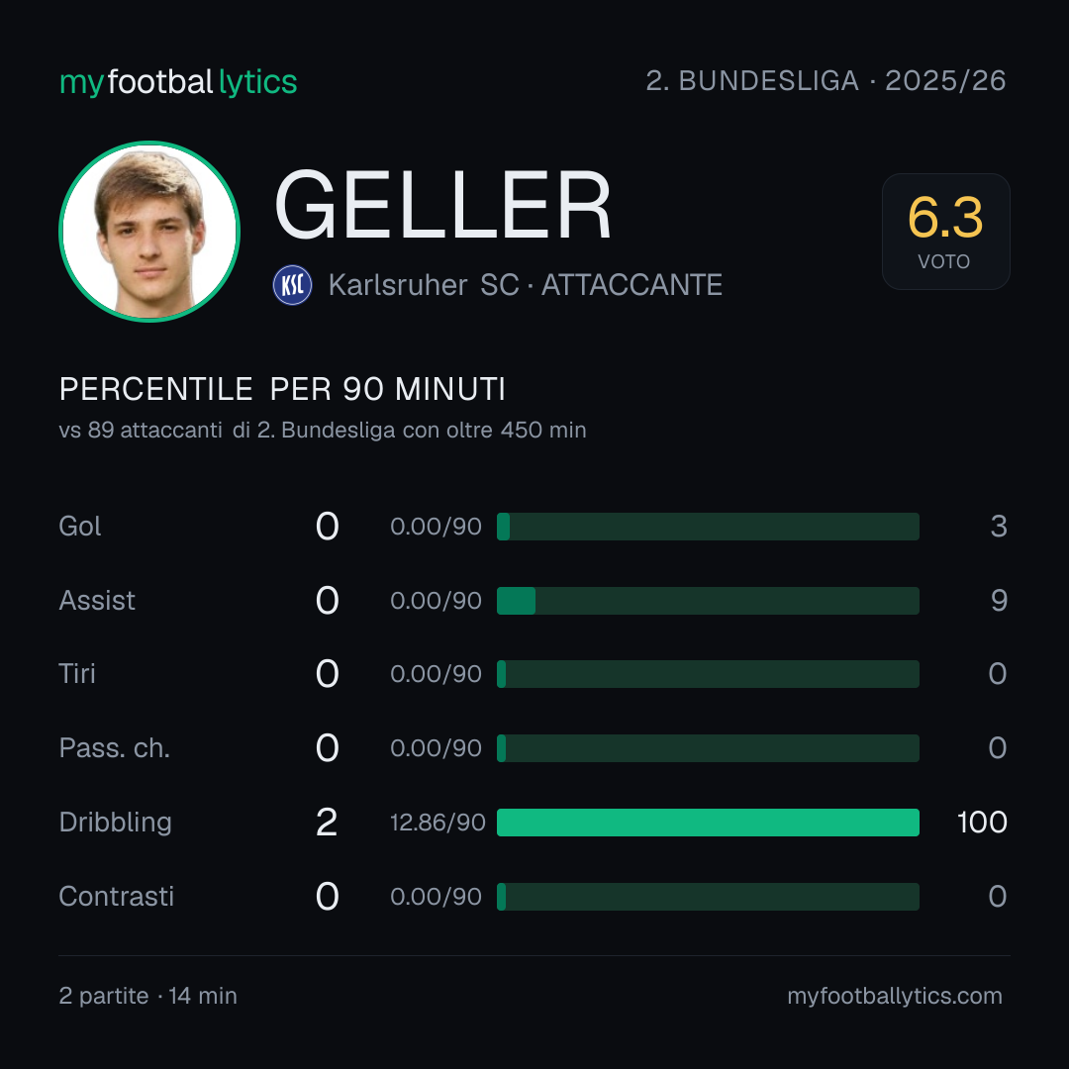Select the Karlsruher SC · ATTACCANTE text
This screenshot has width=1069, height=1069.
click(x=525, y=285)
